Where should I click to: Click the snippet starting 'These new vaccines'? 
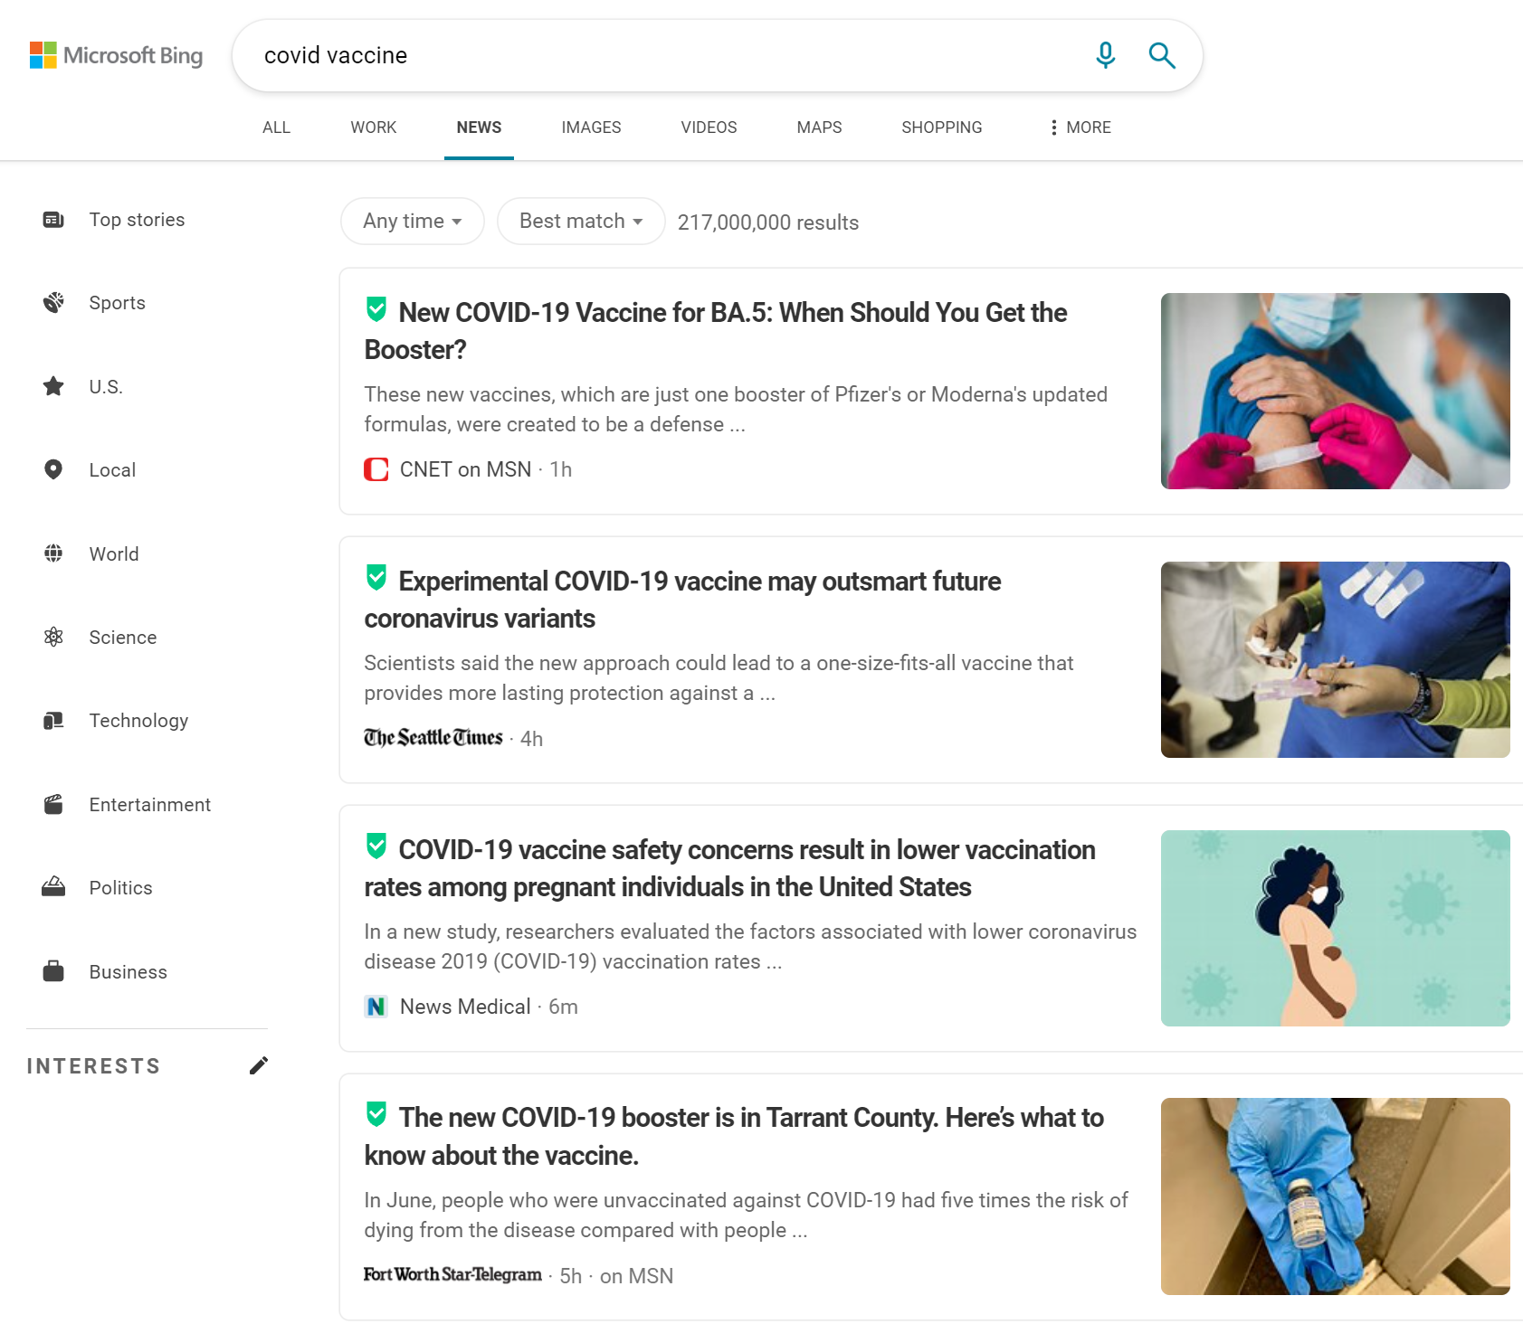[736, 409]
